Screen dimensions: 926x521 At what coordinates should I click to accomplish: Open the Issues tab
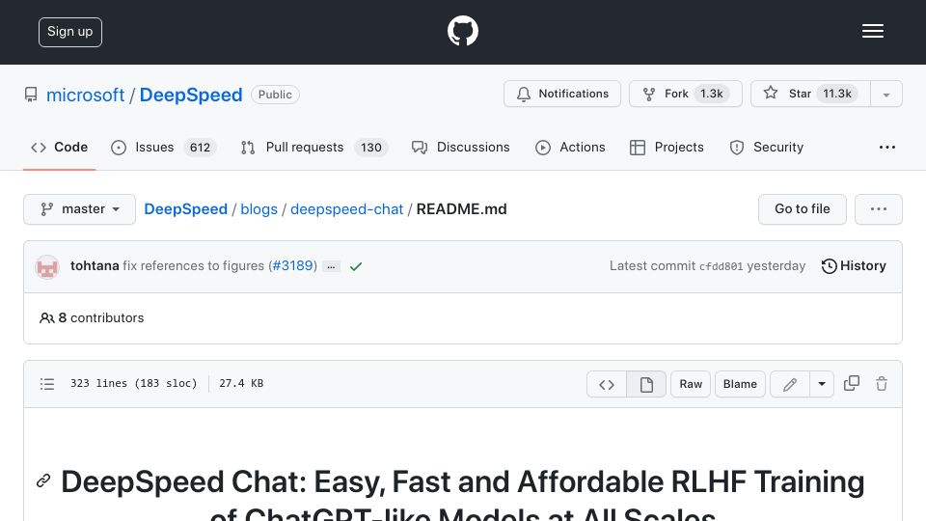[x=164, y=147]
